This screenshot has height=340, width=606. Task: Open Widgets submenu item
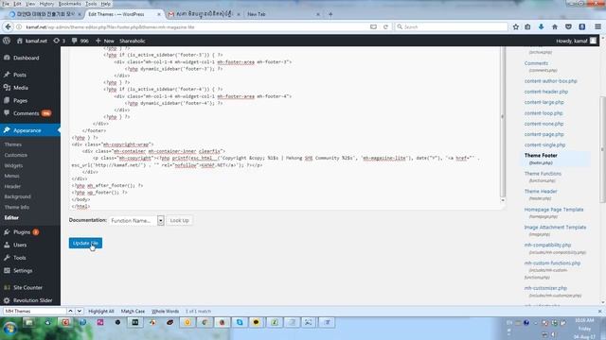pyautogui.click(x=13, y=165)
